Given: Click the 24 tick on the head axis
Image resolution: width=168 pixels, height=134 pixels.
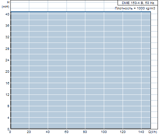Looking at the screenshot, I should click(7, 60).
